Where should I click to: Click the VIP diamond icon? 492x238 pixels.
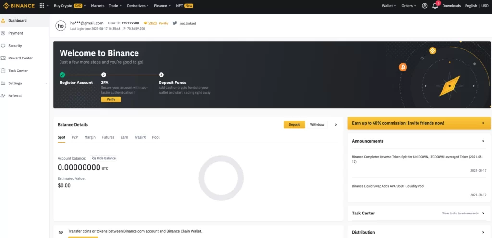point(145,23)
